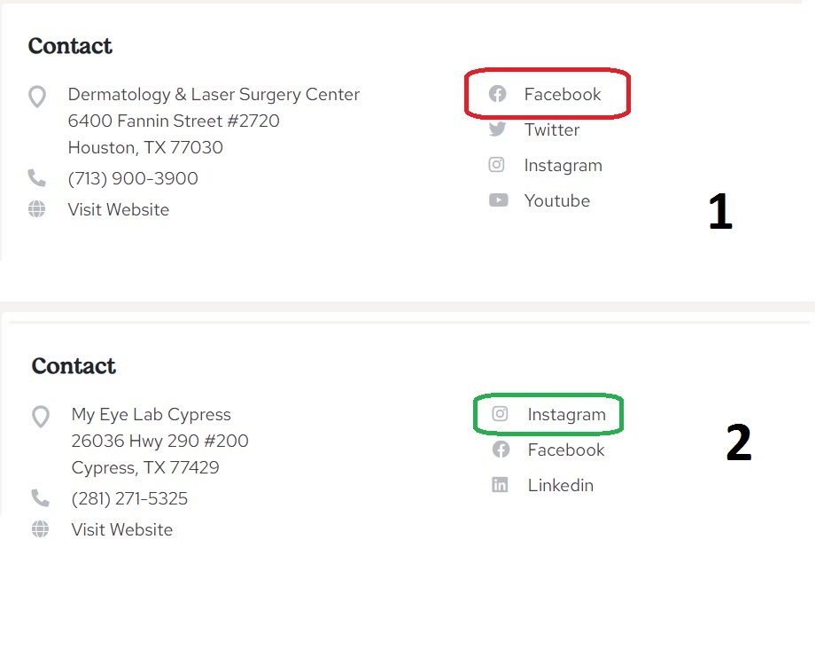Click the Twitter bird icon

(498, 129)
